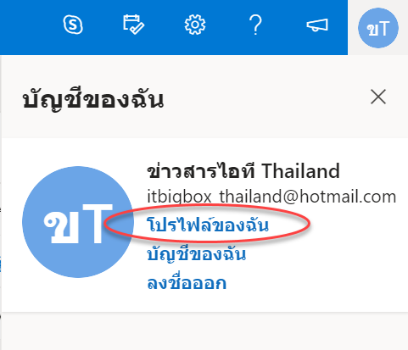Screen dimensions: 408x350
Task: Click the ข่าวสารไอที Thailand display name
Action: [243, 171]
